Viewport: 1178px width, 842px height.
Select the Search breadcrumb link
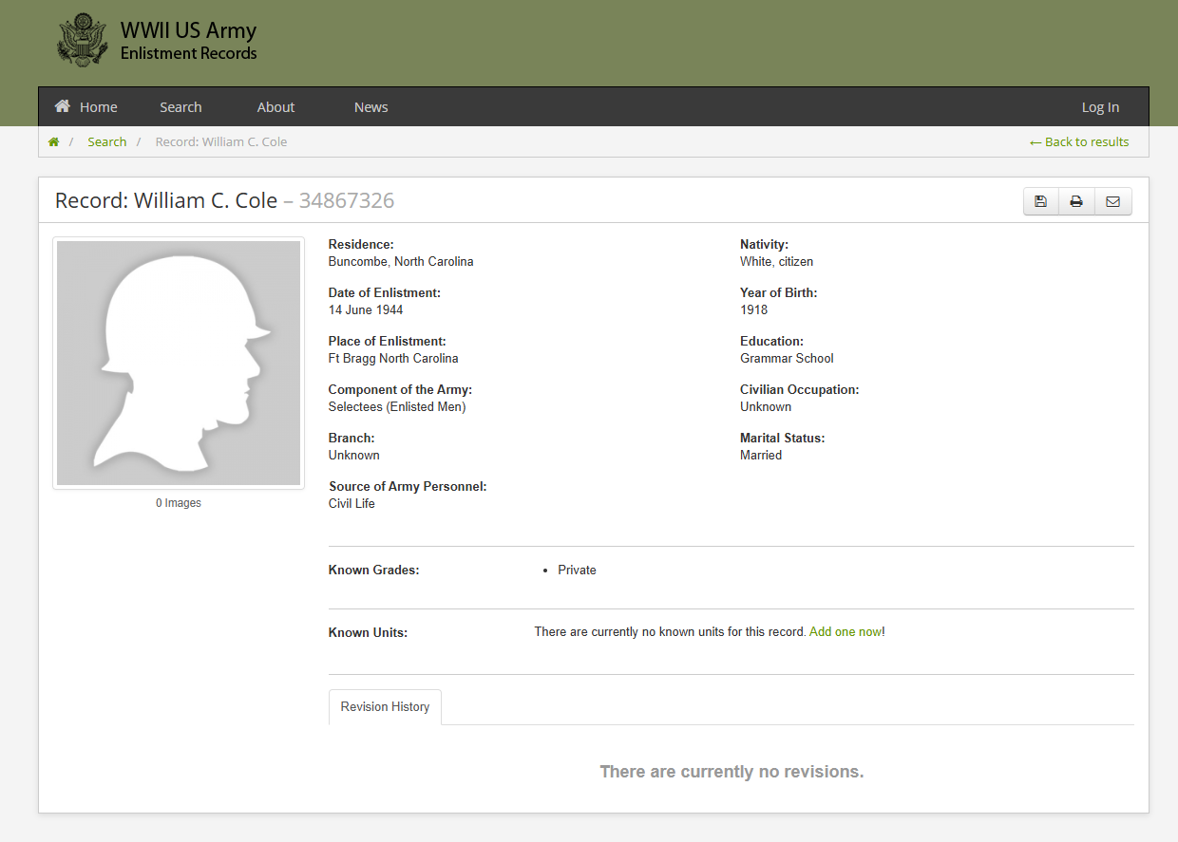106,142
